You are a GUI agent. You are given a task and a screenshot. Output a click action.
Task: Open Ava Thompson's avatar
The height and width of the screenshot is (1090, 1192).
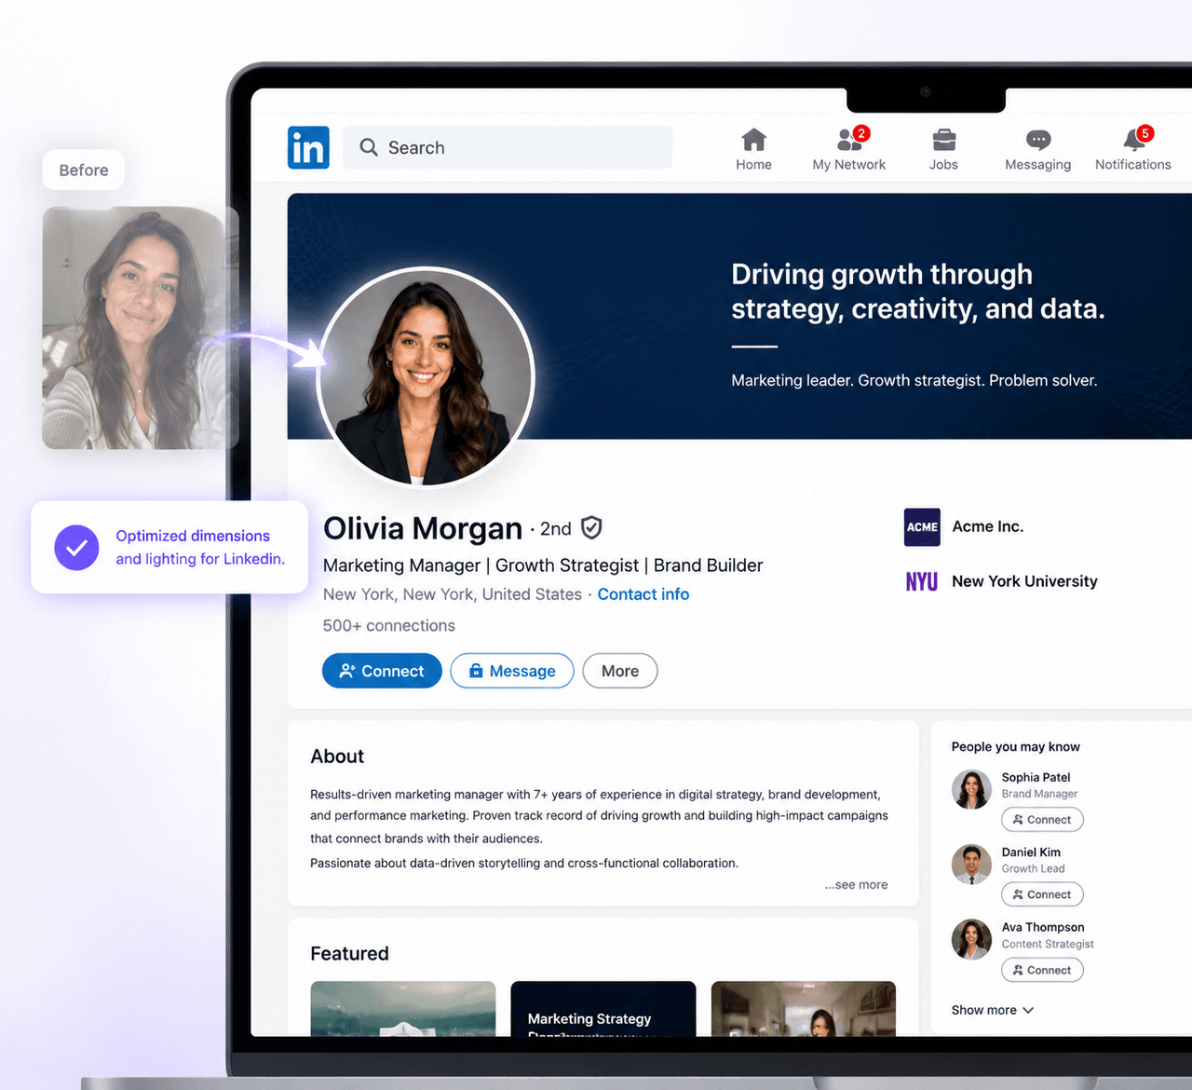pos(971,939)
